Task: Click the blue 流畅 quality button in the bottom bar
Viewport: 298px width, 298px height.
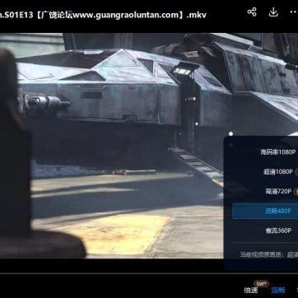Action: (278, 290)
